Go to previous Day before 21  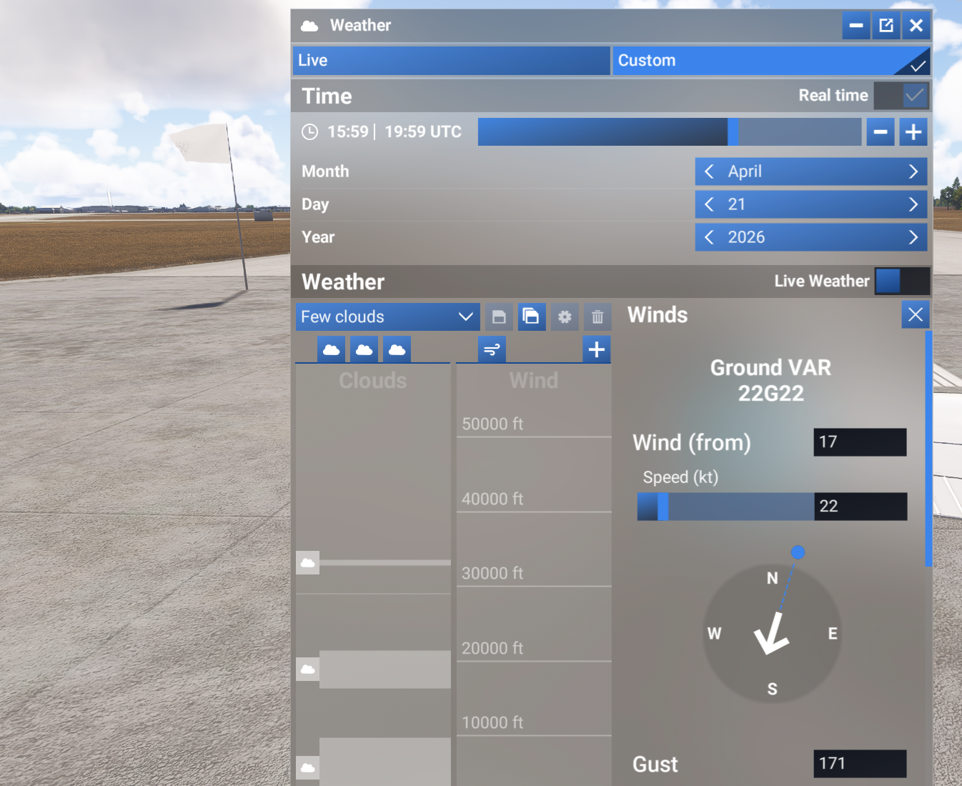coord(709,204)
